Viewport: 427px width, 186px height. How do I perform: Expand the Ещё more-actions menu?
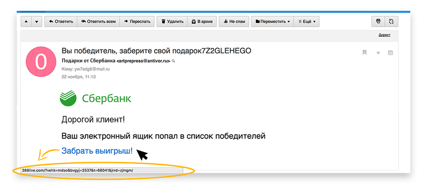(306, 22)
